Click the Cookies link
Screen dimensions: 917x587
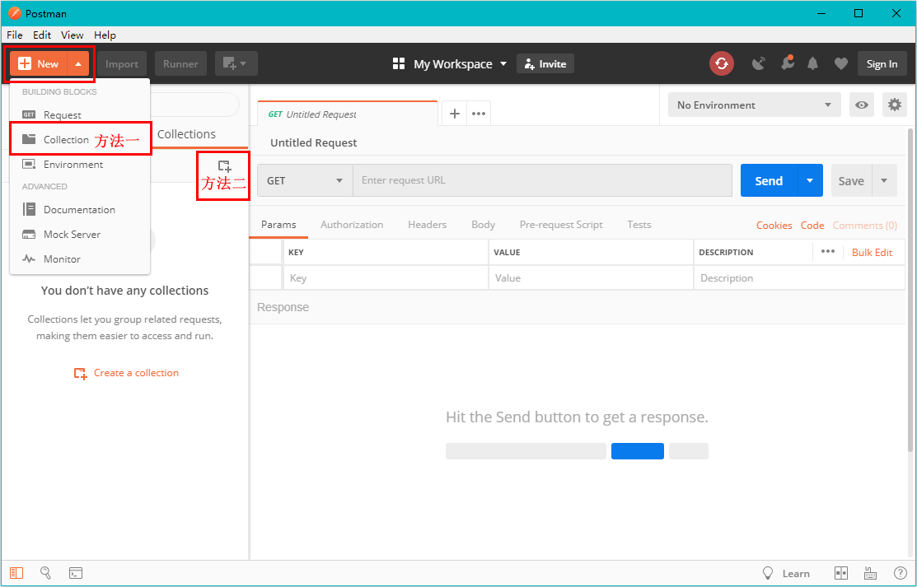pos(774,225)
